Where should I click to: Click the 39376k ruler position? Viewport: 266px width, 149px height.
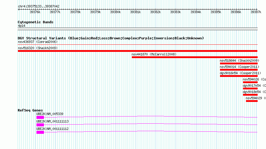tap(35, 12)
